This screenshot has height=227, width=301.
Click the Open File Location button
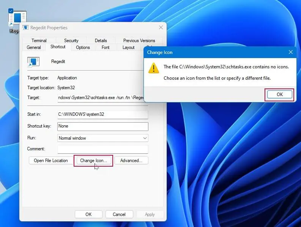(51, 161)
